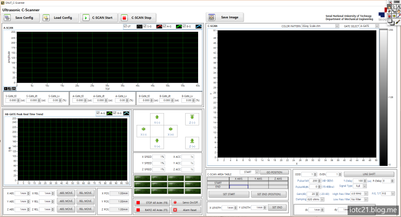
Task: Click the blue B-G plot icon in Peak Trend
Action: (x=126, y=113)
